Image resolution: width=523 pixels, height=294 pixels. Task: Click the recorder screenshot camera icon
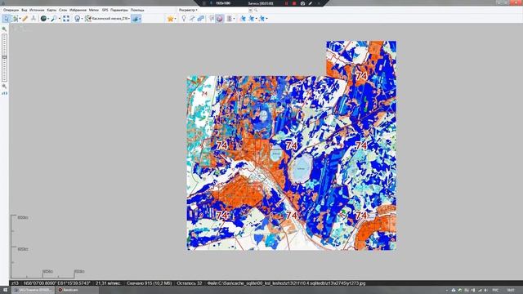pos(302,3)
